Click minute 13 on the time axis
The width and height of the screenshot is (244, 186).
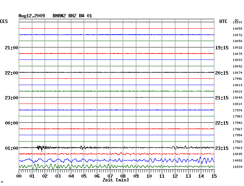coord(188,176)
